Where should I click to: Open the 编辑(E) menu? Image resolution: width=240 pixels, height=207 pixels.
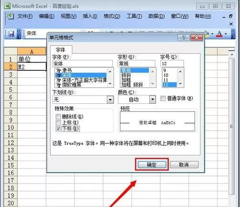[x=47, y=16]
